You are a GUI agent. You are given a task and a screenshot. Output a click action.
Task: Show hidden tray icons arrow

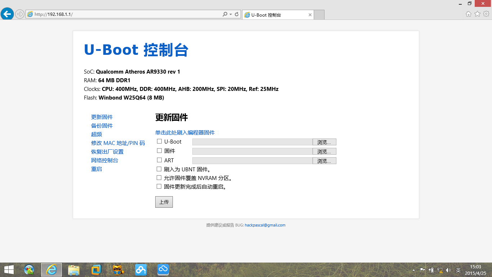point(413,270)
